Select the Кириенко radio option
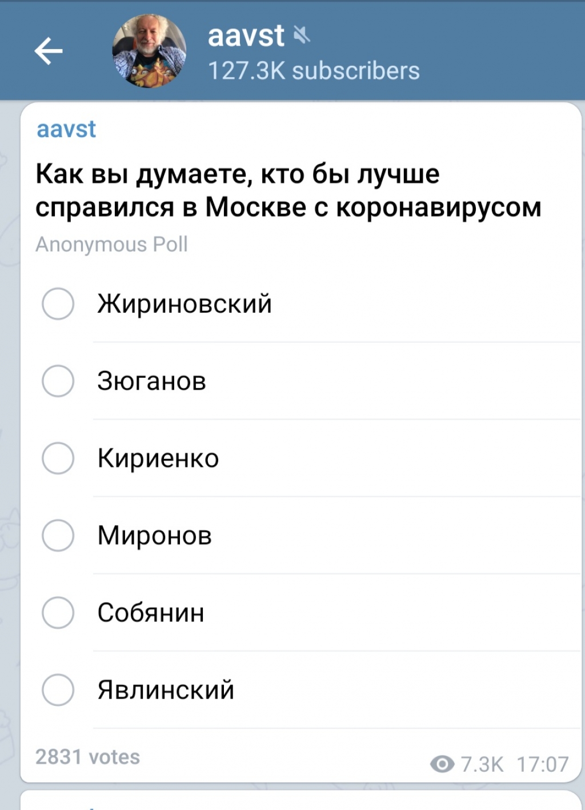 click(58, 458)
